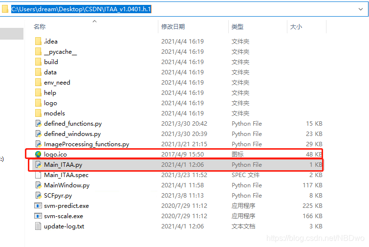Click the sort arrow above the 名称 column
369x247 pixels.
click(95, 21)
